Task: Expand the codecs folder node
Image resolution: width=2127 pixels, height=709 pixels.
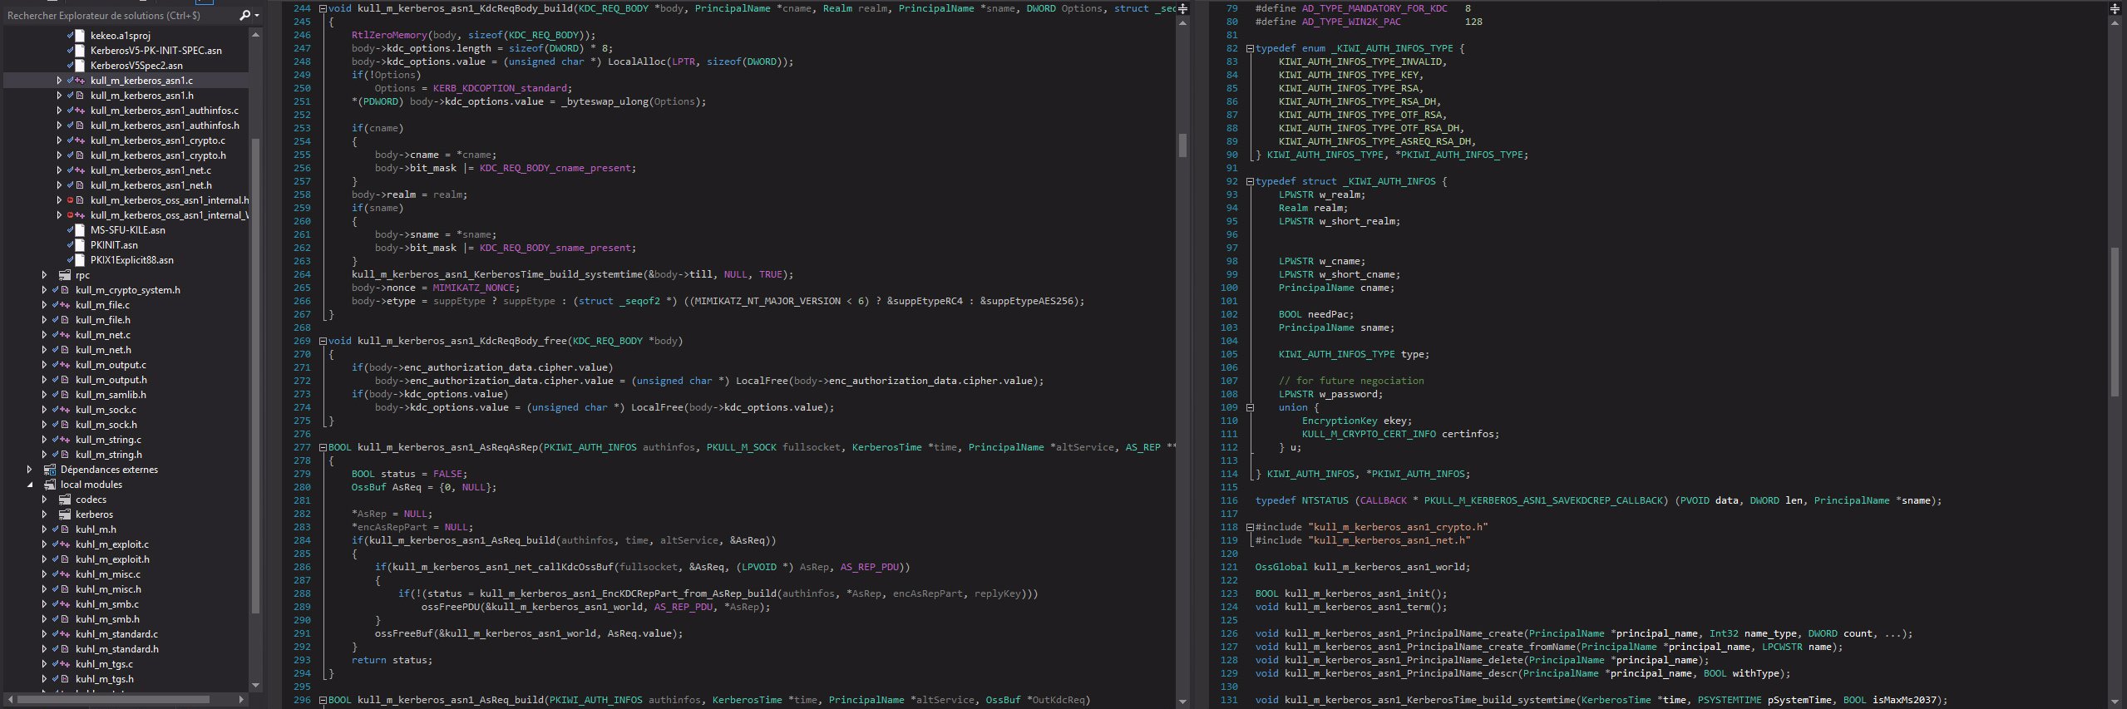Action: click(45, 500)
